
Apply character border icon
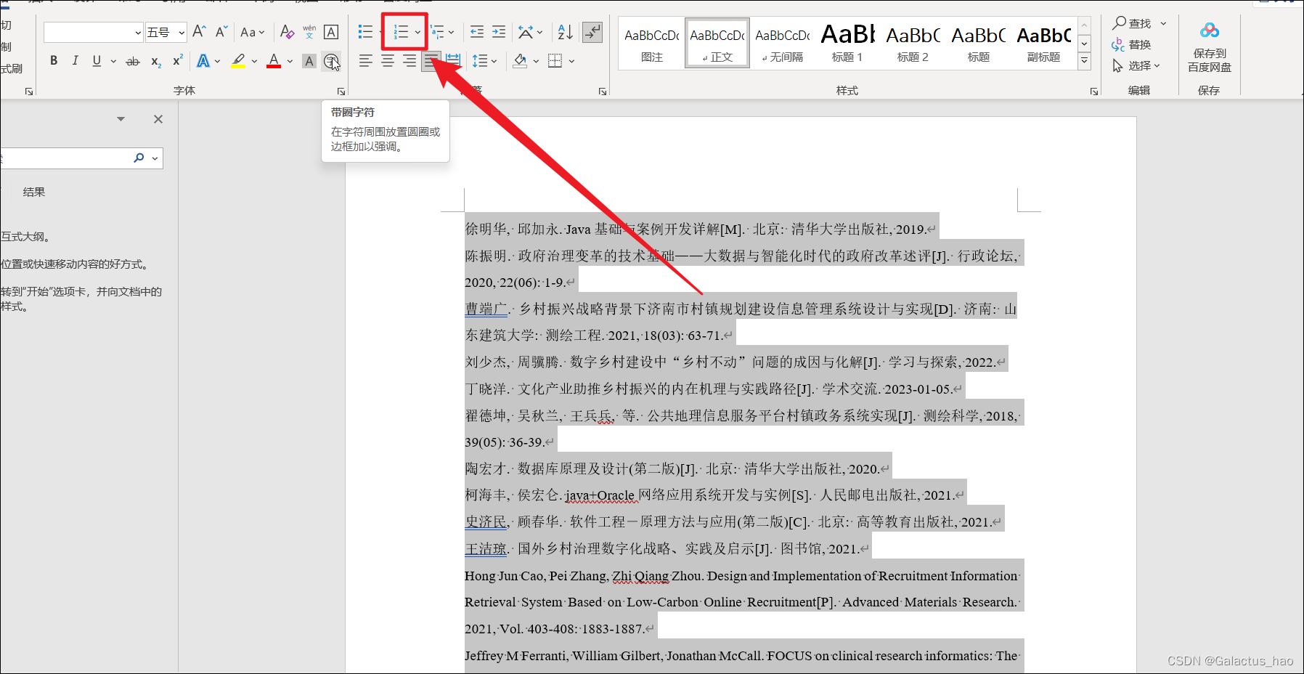[331, 32]
